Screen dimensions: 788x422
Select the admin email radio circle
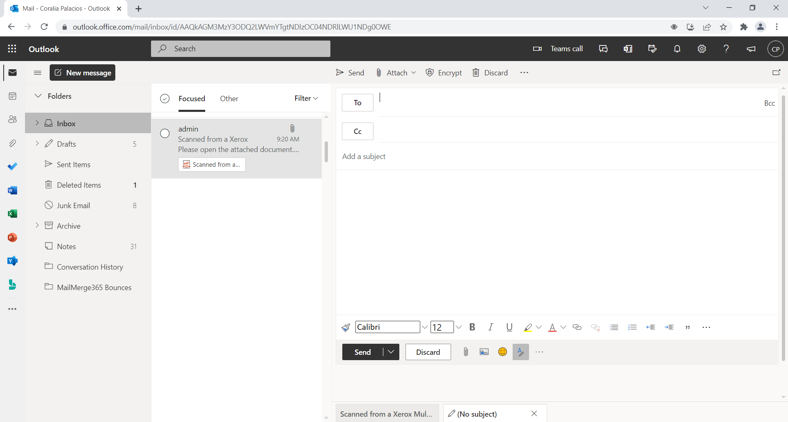(x=165, y=134)
